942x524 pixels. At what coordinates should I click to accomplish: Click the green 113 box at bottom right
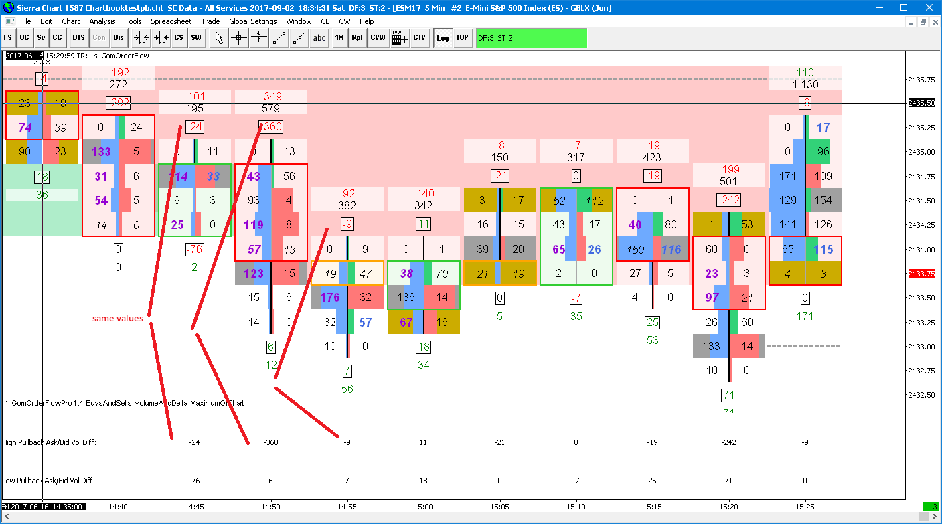tap(930, 507)
